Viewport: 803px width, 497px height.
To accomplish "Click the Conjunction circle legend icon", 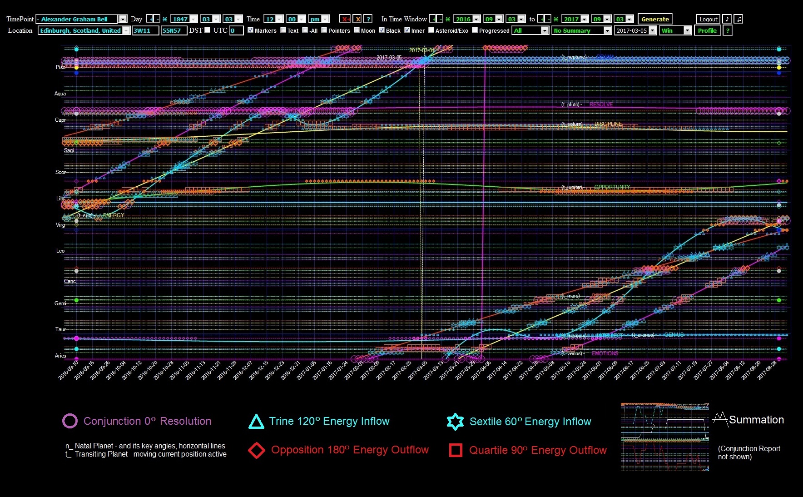I will coord(69,421).
